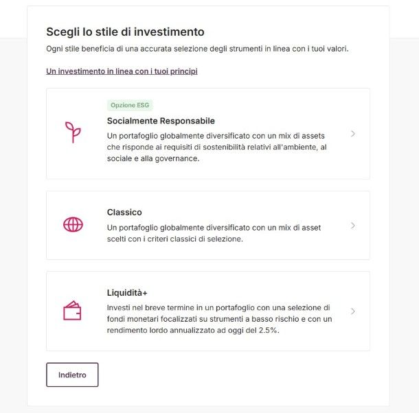Expand the Socialmente Responsabile option chevron
419x413 pixels.
(x=353, y=134)
